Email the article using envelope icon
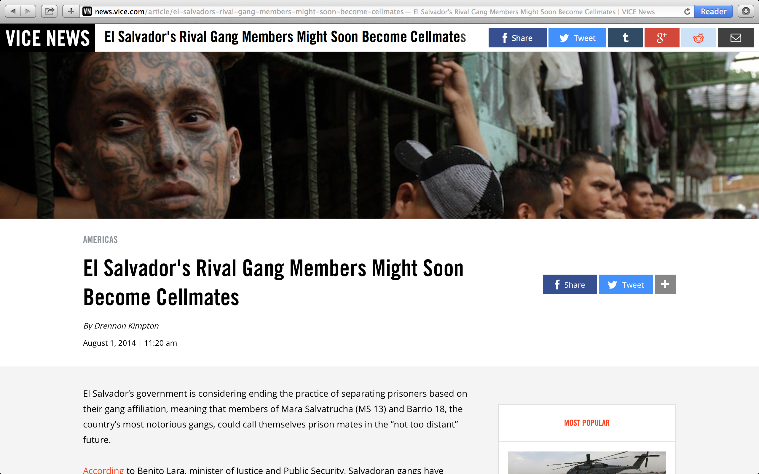Viewport: 759px width, 474px height. [x=736, y=38]
